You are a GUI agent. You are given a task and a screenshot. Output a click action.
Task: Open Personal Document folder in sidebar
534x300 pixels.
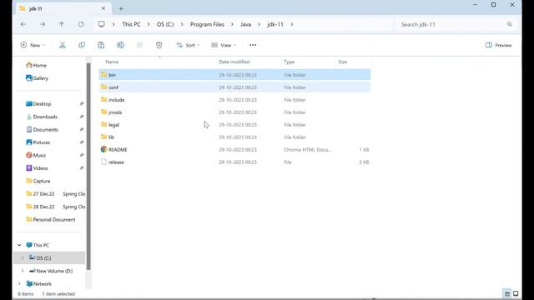coord(51,219)
